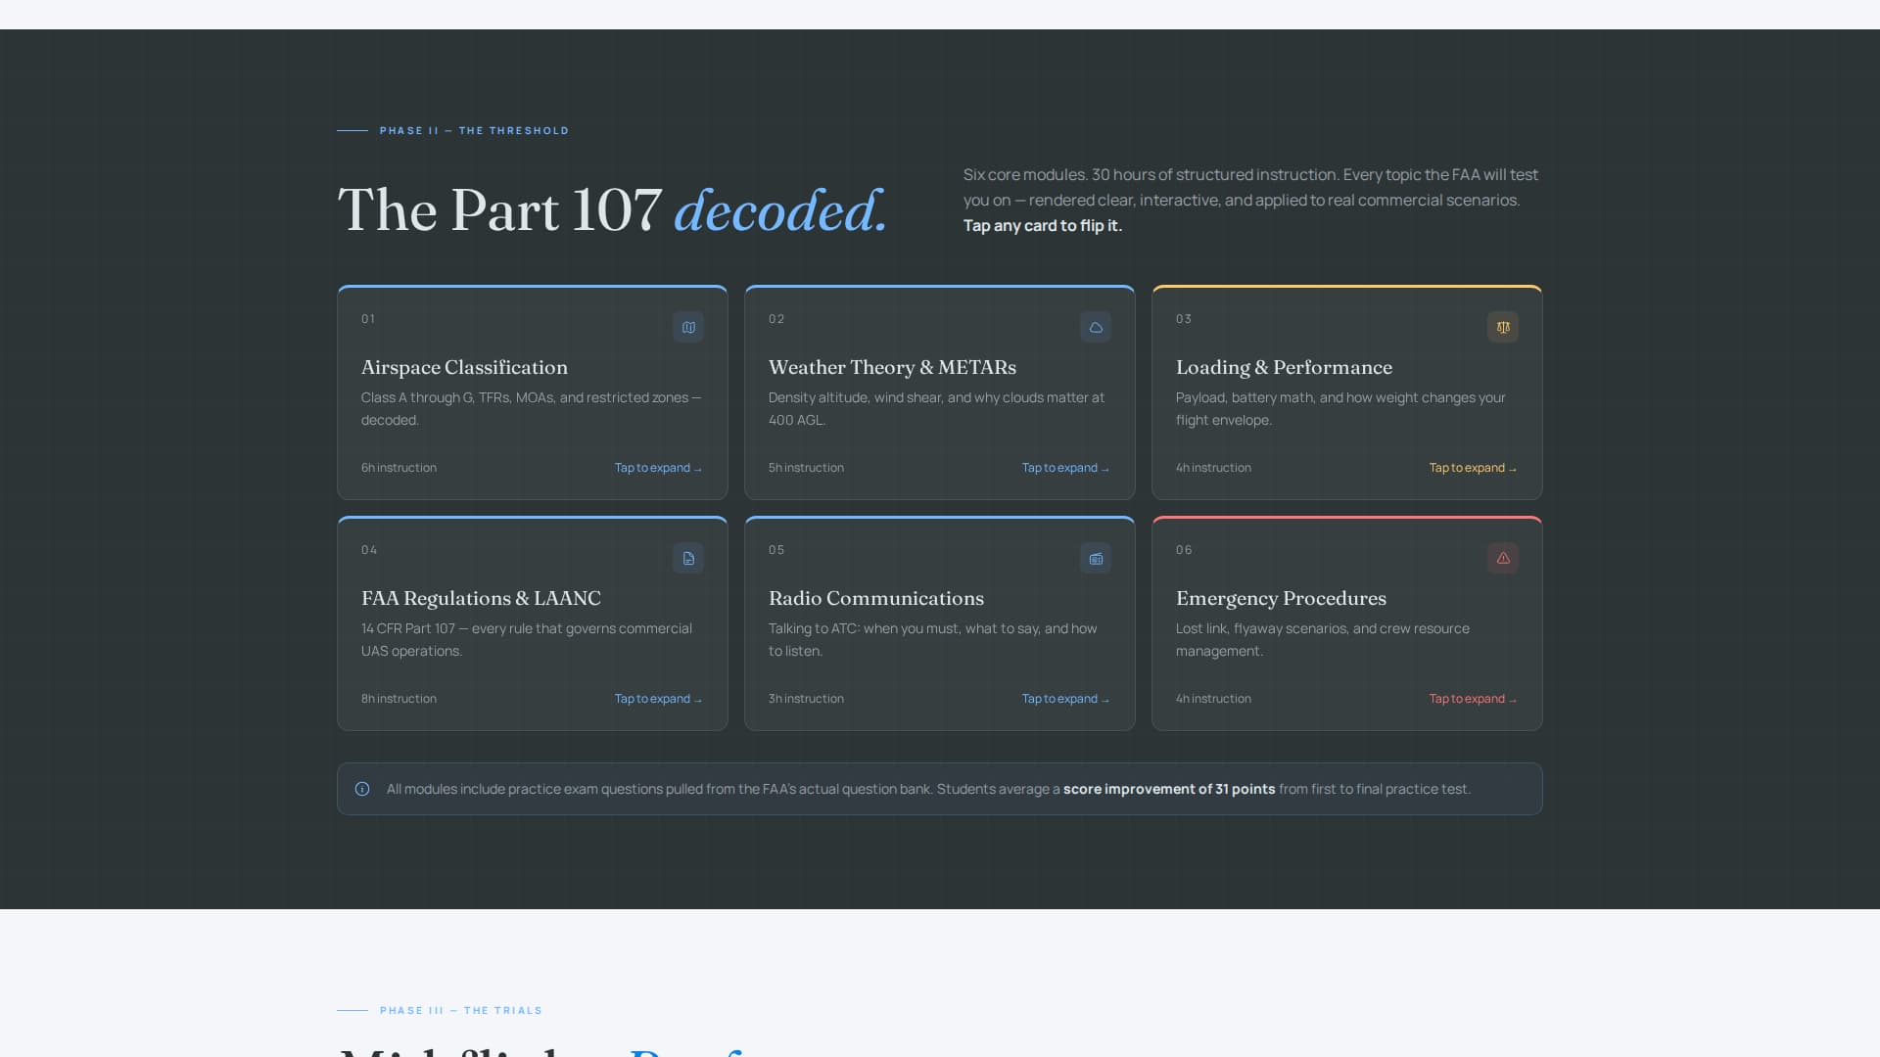
Task: Click the warning triangle on Emergency Procedures card
Action: (1503, 558)
